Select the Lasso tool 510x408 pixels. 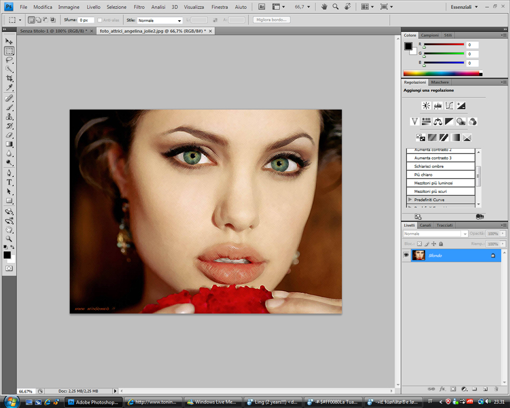coord(9,60)
